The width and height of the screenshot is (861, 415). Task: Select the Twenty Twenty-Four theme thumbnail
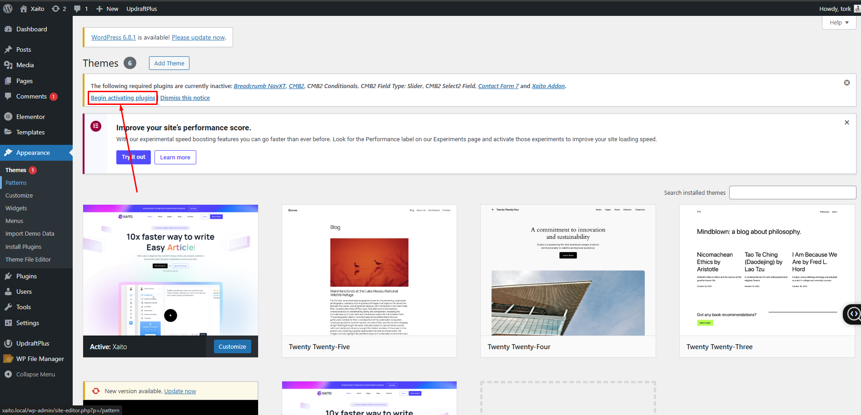coord(568,270)
